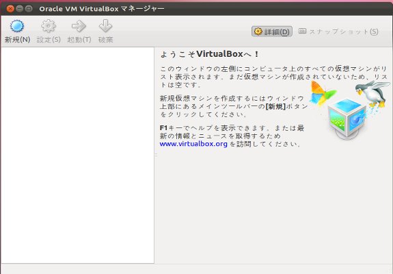Viewport: 393px width, 274px height.
Task: Click the 設定(S) label text
Action: (x=49, y=40)
